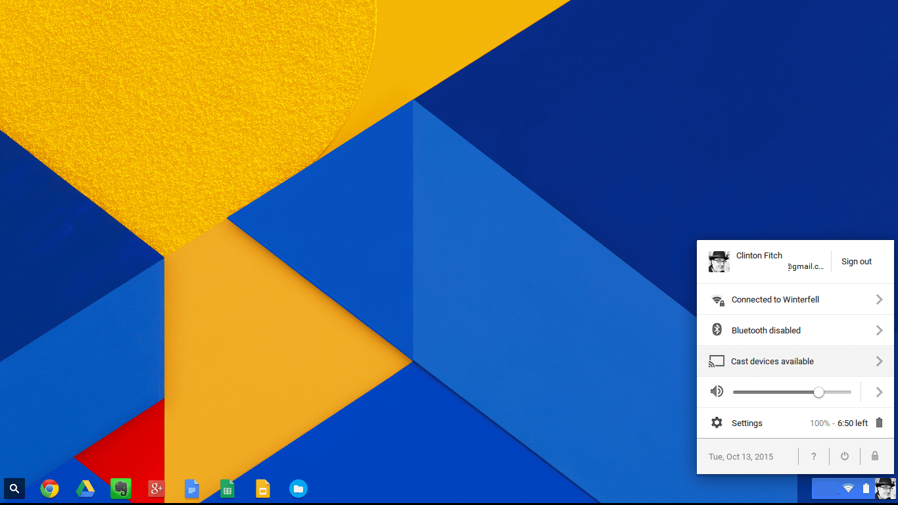Open audio settings arrow beside volume slider
Image resolution: width=898 pixels, height=505 pixels.
pos(879,392)
